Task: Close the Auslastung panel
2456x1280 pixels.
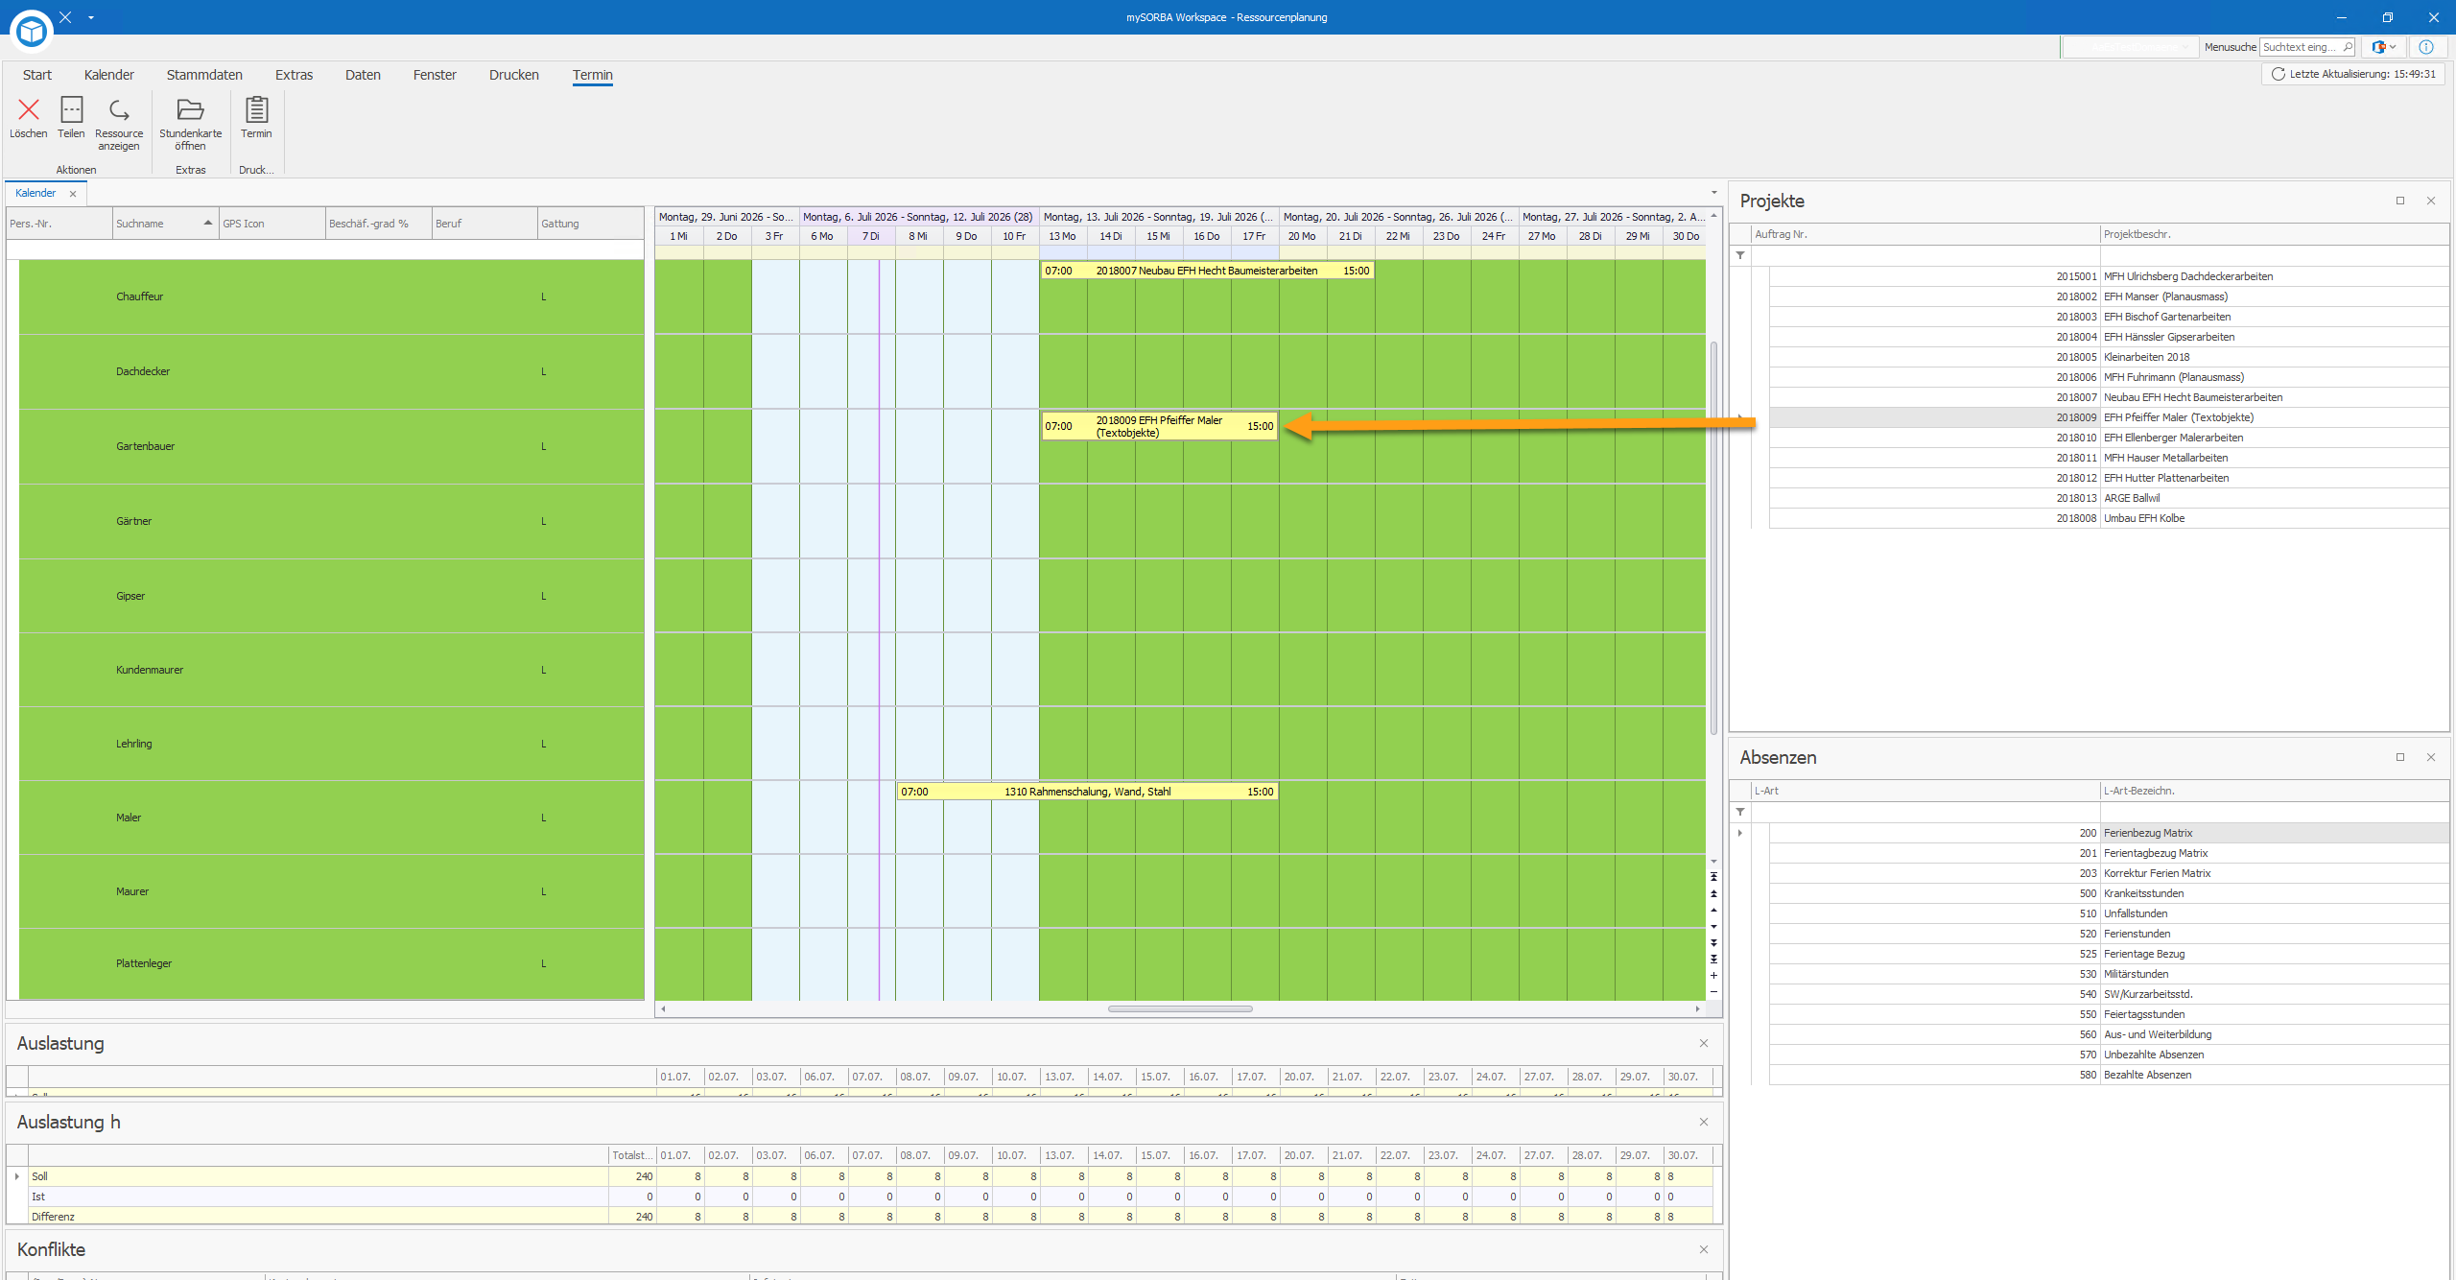Action: click(x=1704, y=1043)
